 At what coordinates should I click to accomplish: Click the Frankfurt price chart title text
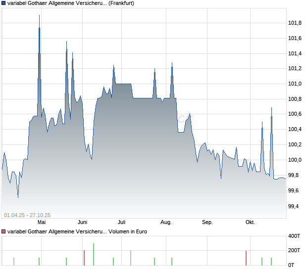(71, 3)
